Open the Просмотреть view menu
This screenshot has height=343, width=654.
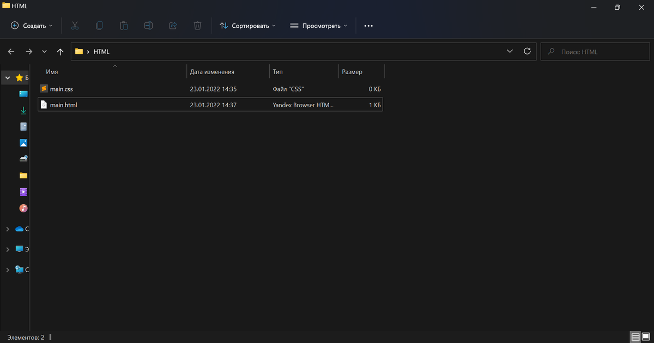point(319,26)
